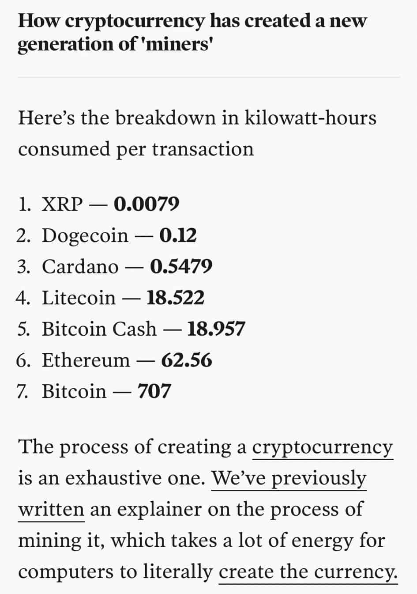The image size is (417, 594).
Task: Follow the 'We've previously written' link
Action: tap(289, 478)
